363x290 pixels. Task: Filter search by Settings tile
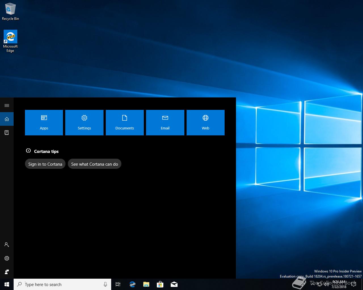[x=84, y=123]
